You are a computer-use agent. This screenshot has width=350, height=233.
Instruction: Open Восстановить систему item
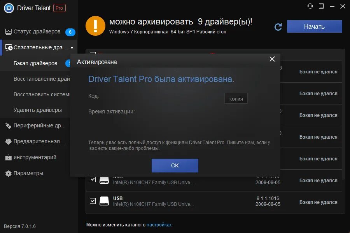pos(42,94)
